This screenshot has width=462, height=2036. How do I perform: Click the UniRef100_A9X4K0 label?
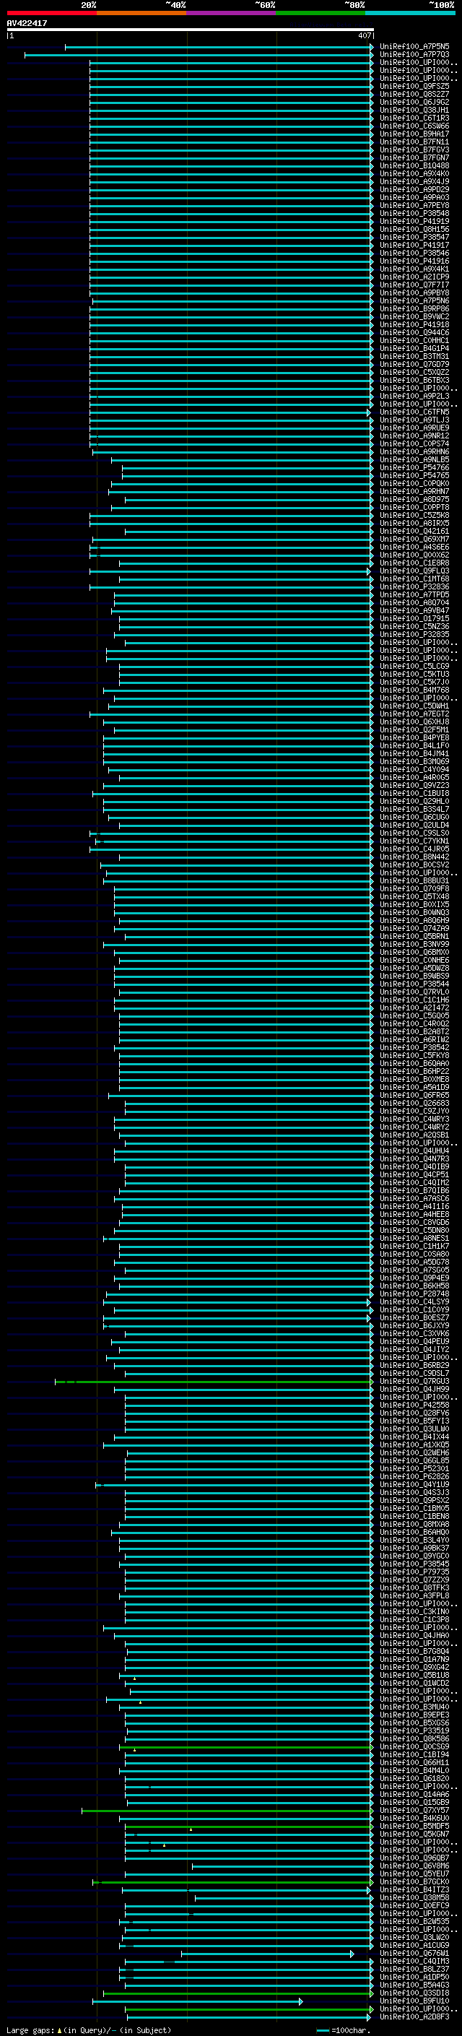414,173
